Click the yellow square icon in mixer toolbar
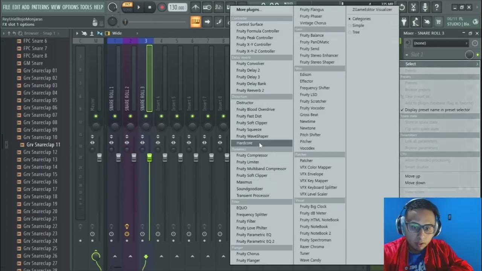Image resolution: width=482 pixels, height=271 pixels. click(107, 33)
